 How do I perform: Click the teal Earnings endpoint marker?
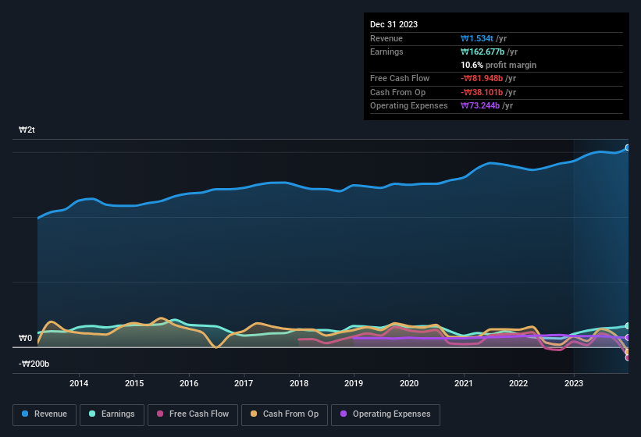pos(628,325)
